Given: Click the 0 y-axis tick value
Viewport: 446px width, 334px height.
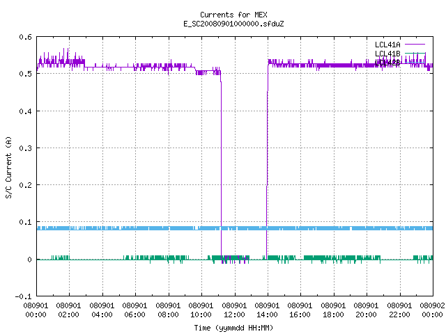Looking at the screenshot, I should [x=29, y=260].
